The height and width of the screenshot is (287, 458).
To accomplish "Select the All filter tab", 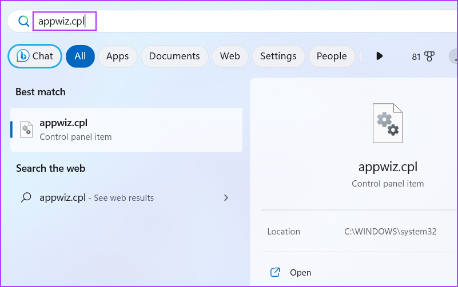I will pyautogui.click(x=80, y=56).
